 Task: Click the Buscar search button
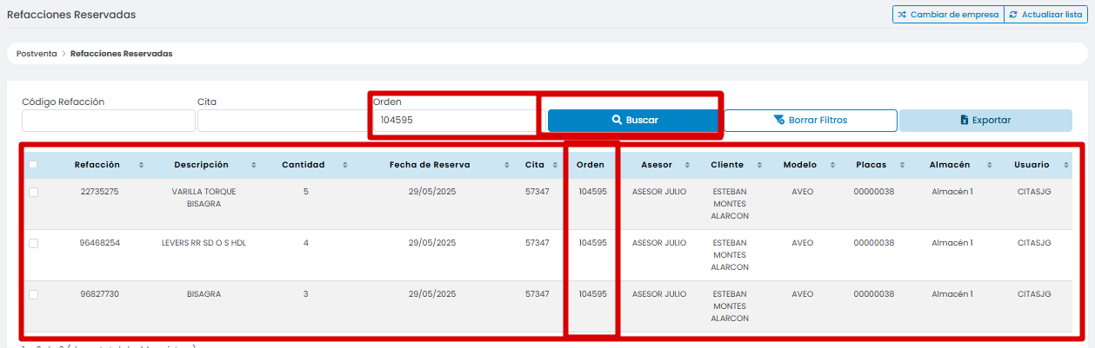pos(634,121)
